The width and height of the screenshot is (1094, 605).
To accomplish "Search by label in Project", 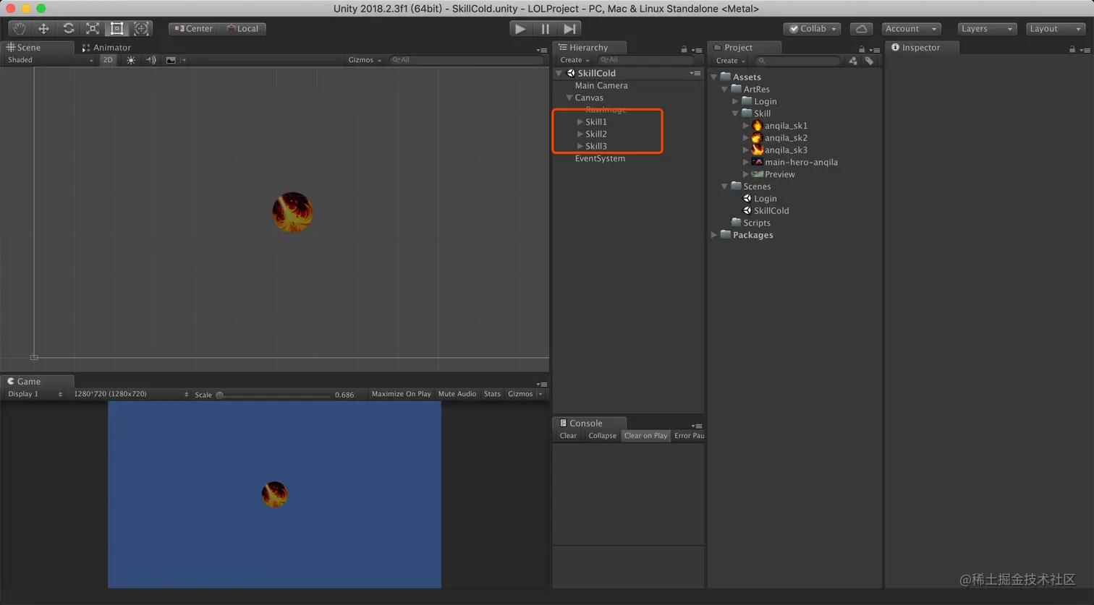I will click(x=870, y=61).
